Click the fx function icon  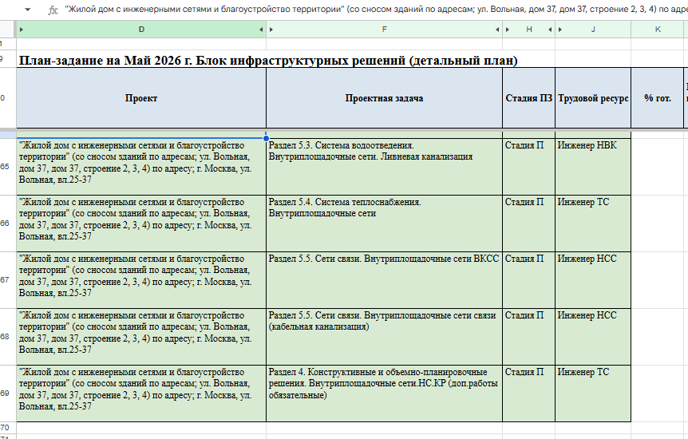click(x=53, y=10)
